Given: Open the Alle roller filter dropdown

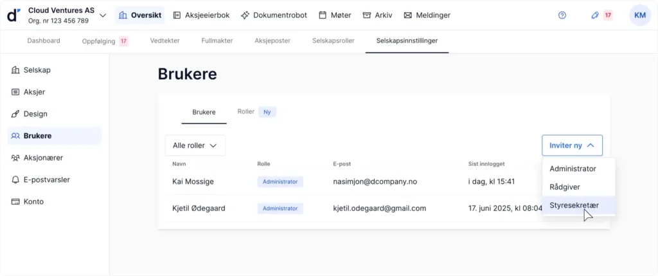Looking at the screenshot, I should click(x=195, y=145).
